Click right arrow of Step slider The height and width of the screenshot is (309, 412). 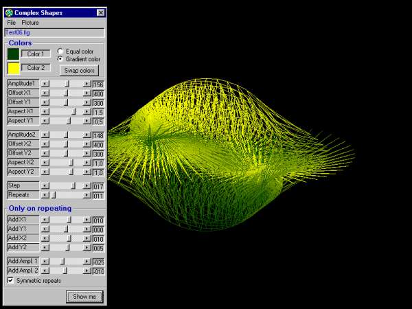[87, 185]
